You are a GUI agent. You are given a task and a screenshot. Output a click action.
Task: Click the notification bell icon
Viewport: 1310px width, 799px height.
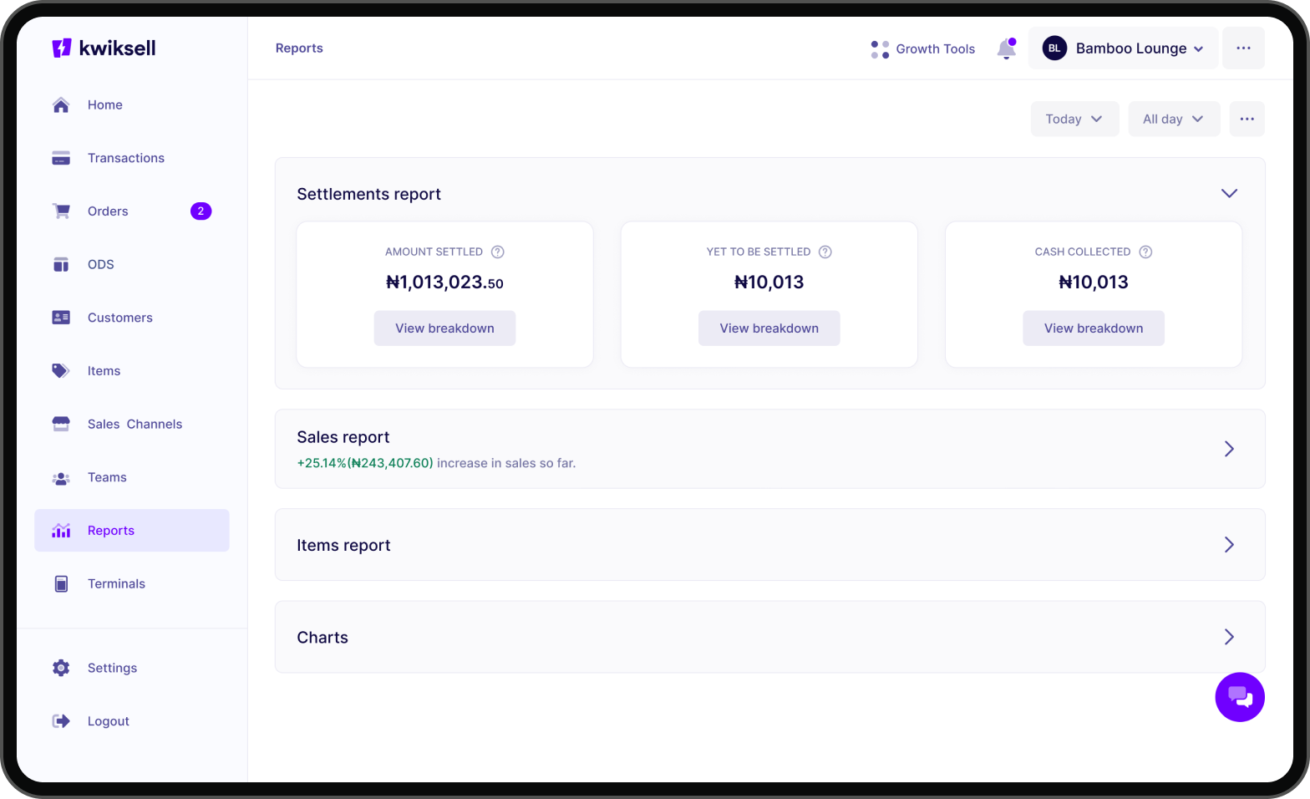coord(1006,49)
